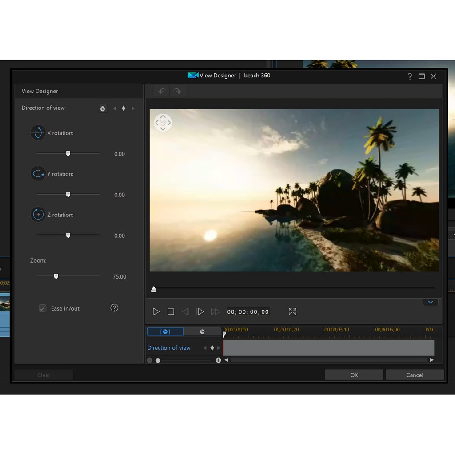Click the Cancel button
455x455 pixels.
point(415,375)
